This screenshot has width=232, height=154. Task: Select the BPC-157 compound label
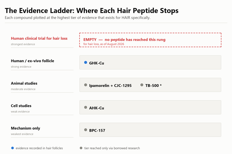(97, 130)
